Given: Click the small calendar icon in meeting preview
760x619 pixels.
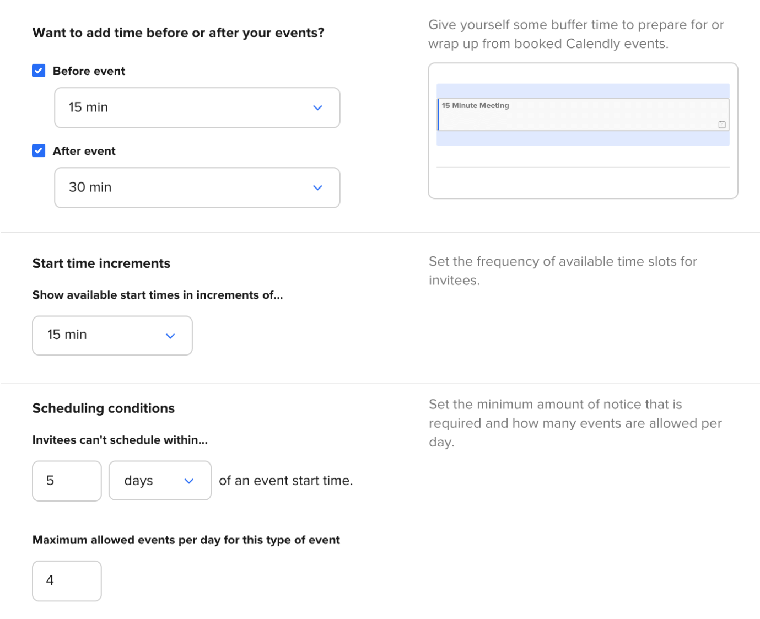Looking at the screenshot, I should (x=722, y=125).
